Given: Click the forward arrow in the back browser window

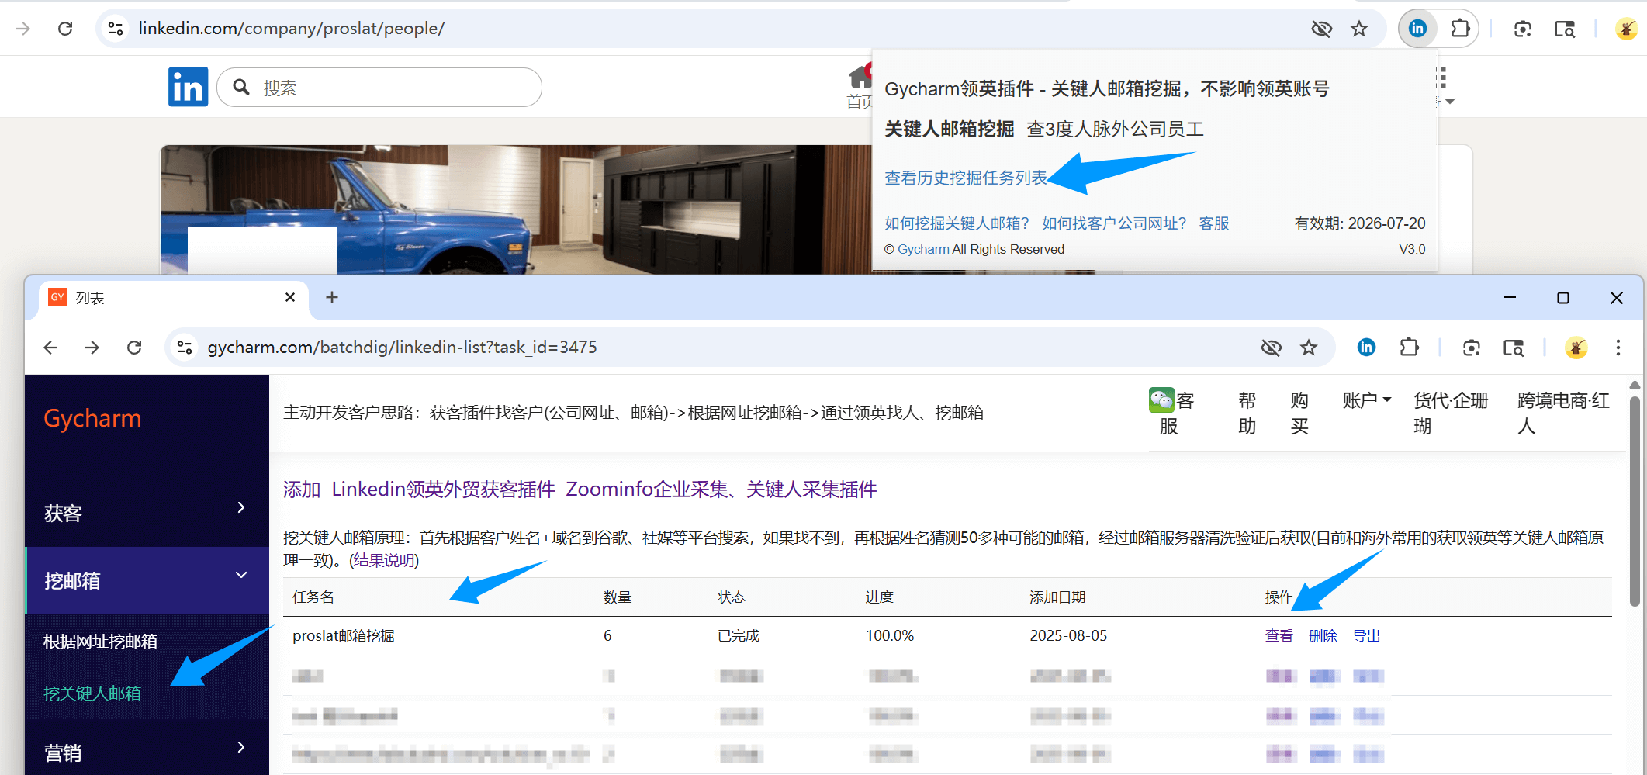Looking at the screenshot, I should 23,29.
